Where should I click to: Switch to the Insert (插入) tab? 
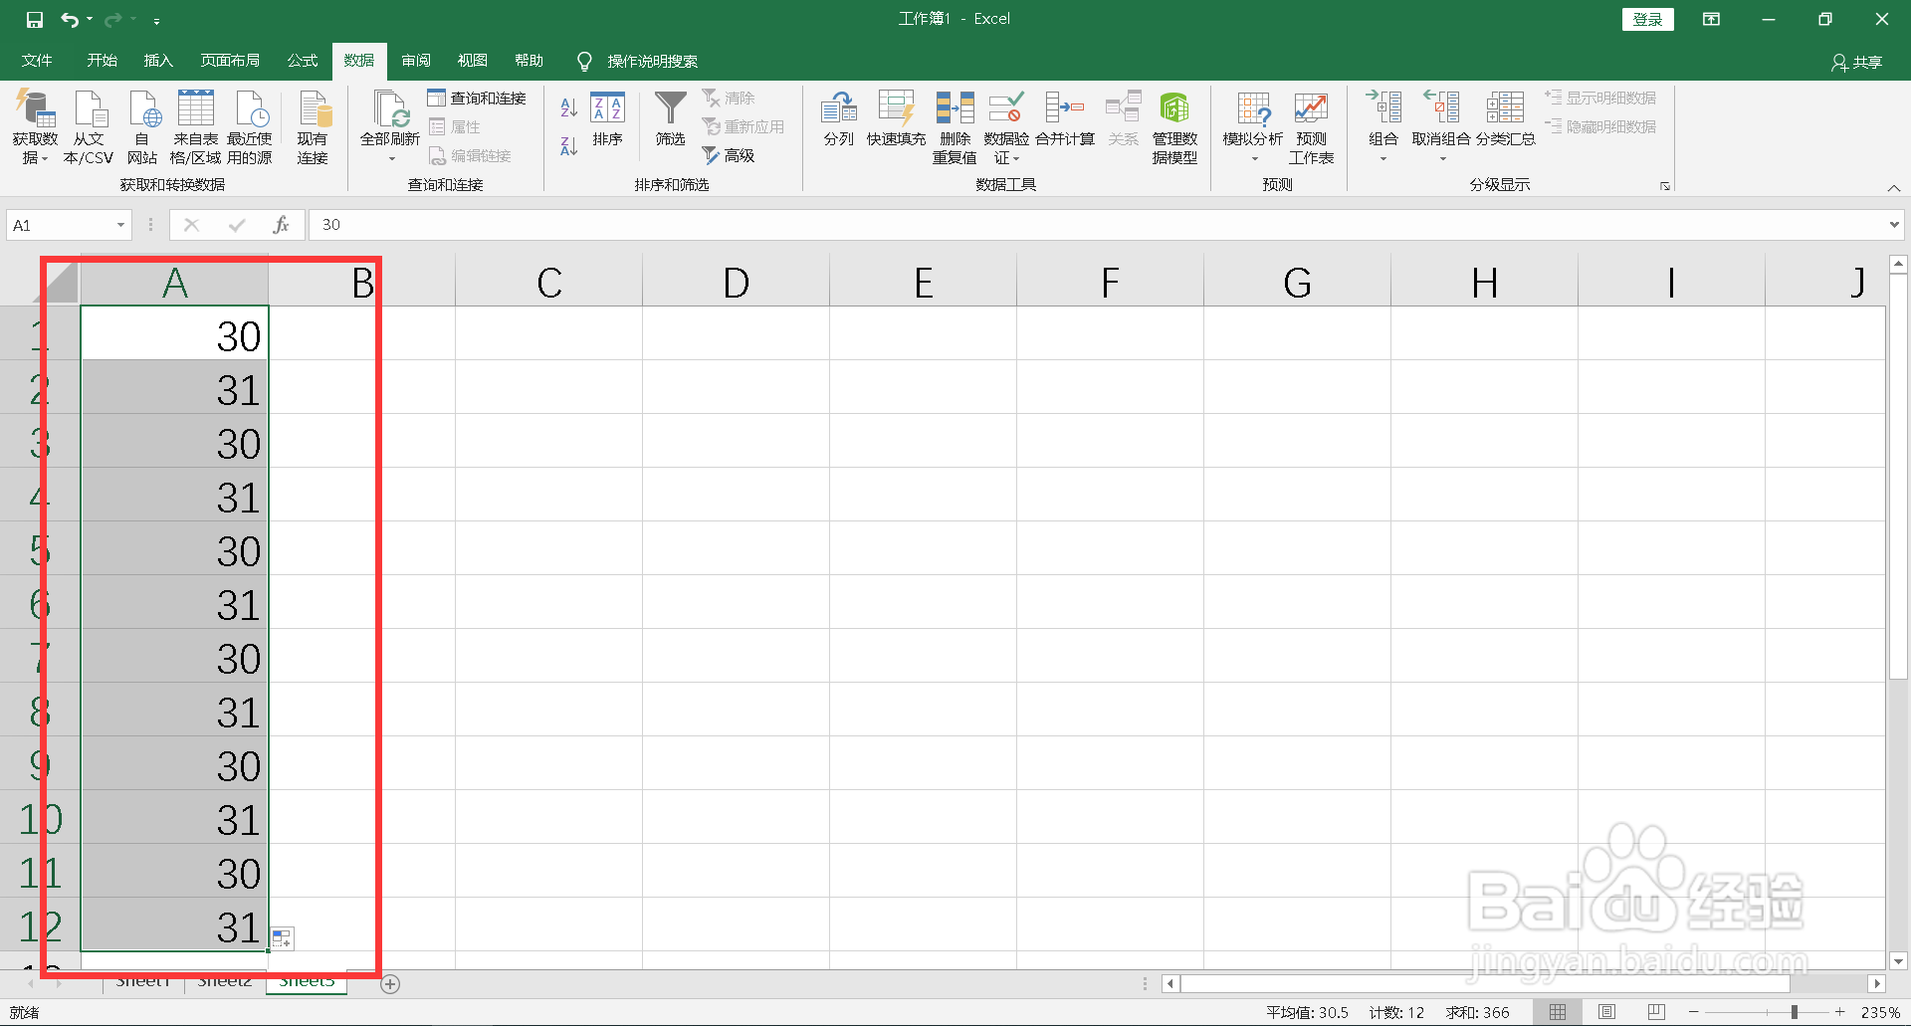coord(158,61)
